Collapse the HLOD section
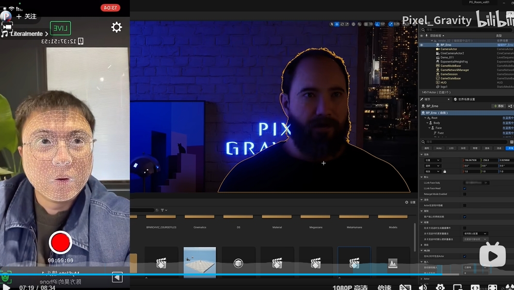This screenshot has width=514, height=290. (x=422, y=251)
